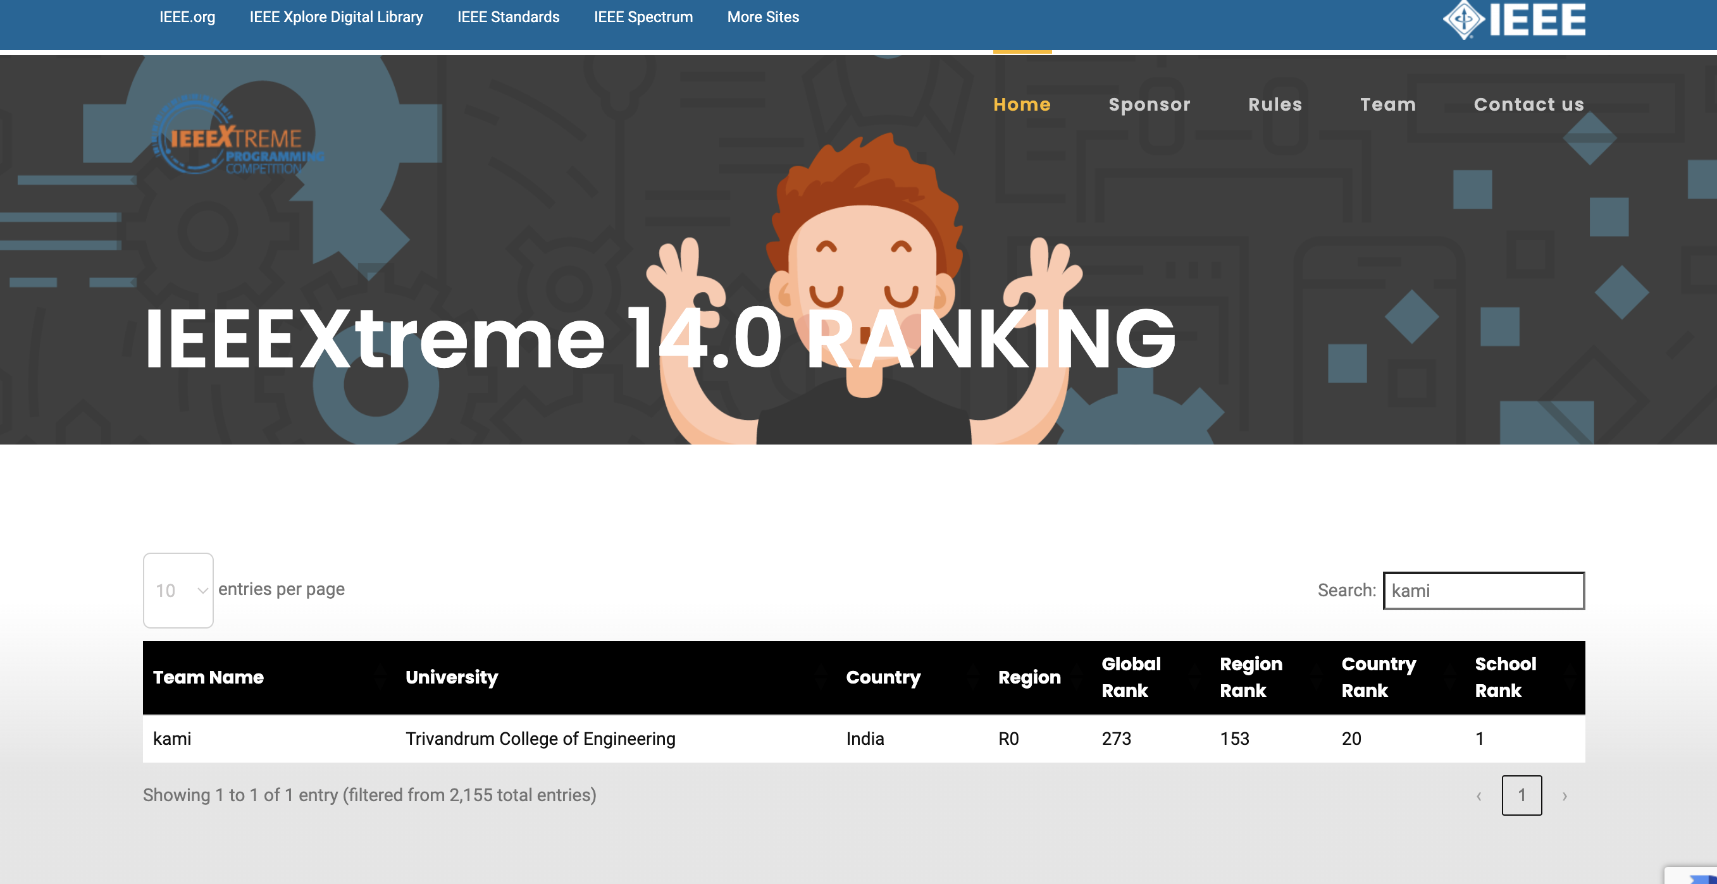The width and height of the screenshot is (1717, 884).
Task: Navigate to Contact us
Action: (x=1528, y=104)
